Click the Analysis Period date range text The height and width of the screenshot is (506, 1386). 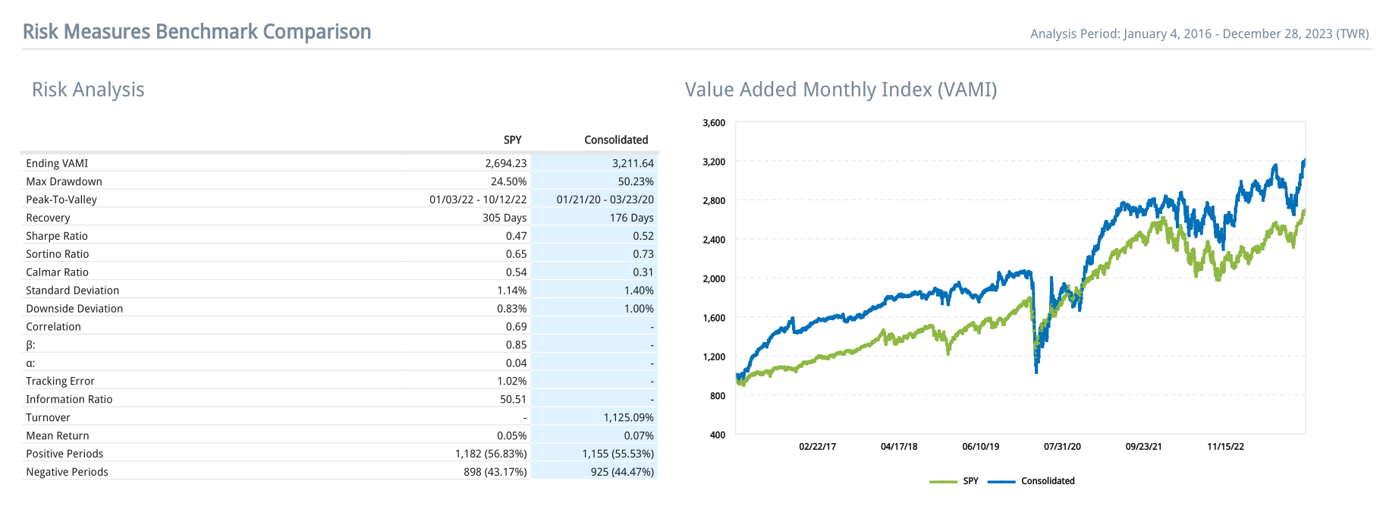click(1199, 33)
